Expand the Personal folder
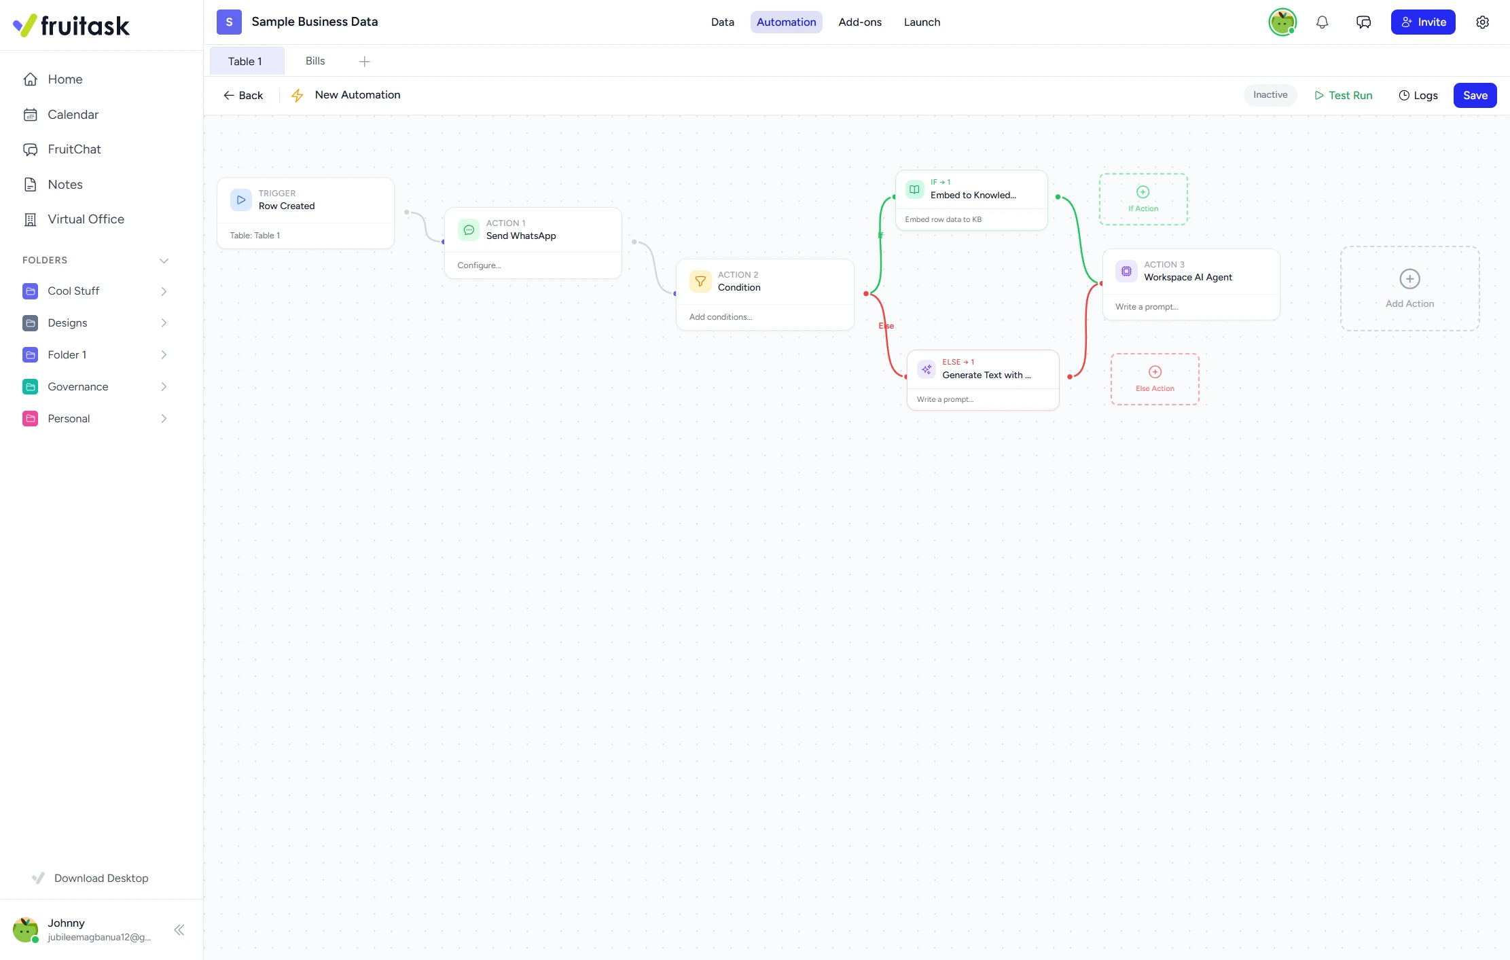 pyautogui.click(x=164, y=419)
